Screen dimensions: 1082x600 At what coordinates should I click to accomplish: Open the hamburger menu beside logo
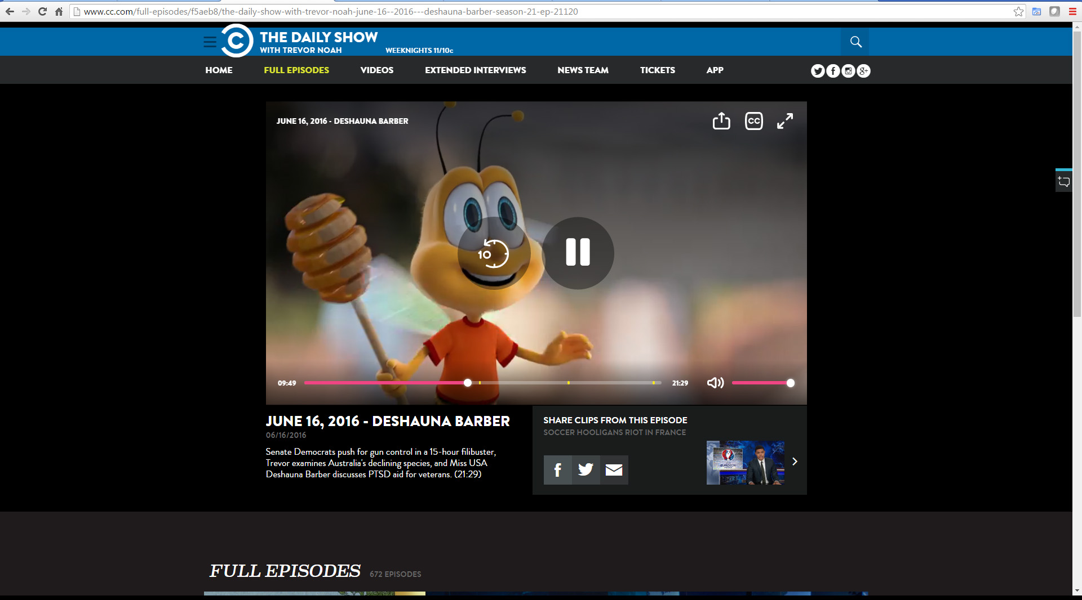click(x=210, y=42)
